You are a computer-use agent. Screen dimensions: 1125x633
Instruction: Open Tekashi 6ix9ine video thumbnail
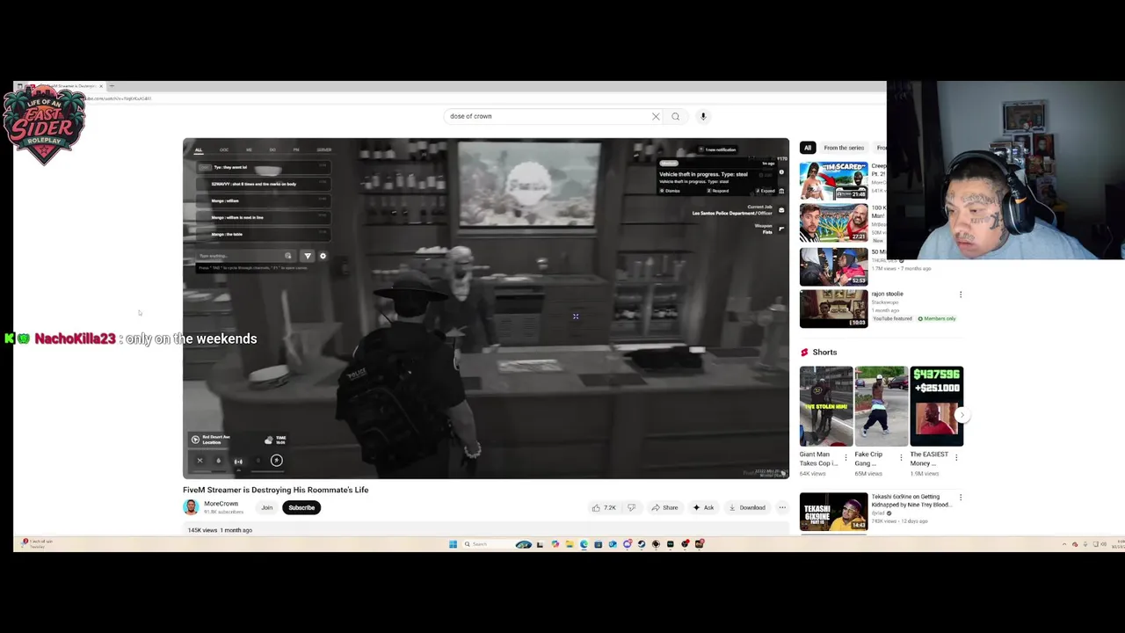(x=833, y=512)
